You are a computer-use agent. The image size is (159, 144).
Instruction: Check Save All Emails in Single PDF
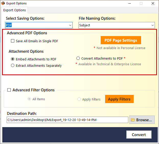13,41
